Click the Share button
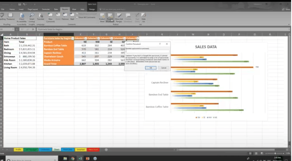This screenshot has width=292, height=161. click(x=286, y=9)
